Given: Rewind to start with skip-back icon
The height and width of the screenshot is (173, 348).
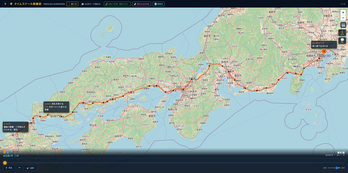Looking at the screenshot, I should click(x=19, y=168).
